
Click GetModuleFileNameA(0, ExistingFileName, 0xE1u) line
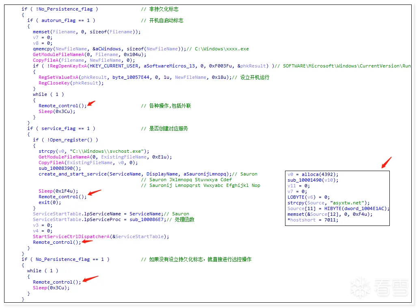click(105, 157)
